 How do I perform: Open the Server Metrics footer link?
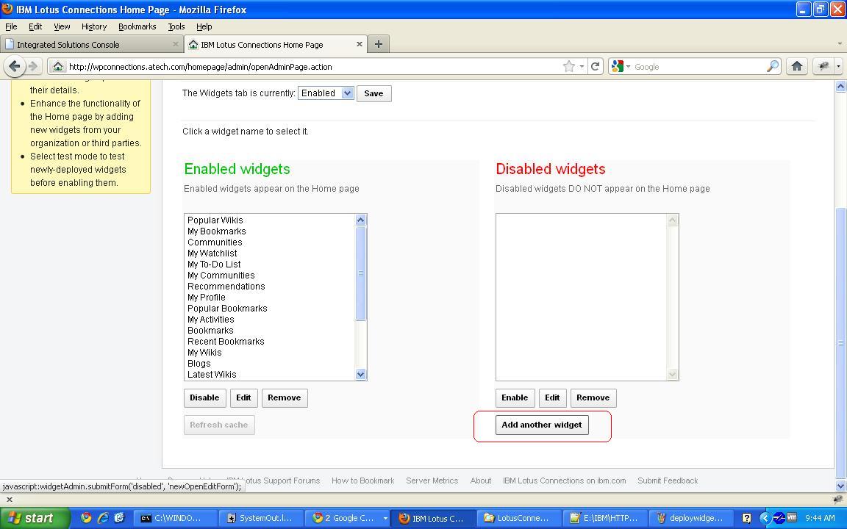(432, 481)
